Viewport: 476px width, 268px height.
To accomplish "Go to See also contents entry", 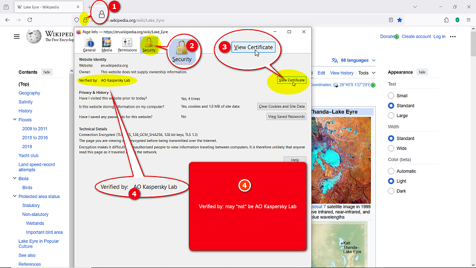I will [x=27, y=256].
